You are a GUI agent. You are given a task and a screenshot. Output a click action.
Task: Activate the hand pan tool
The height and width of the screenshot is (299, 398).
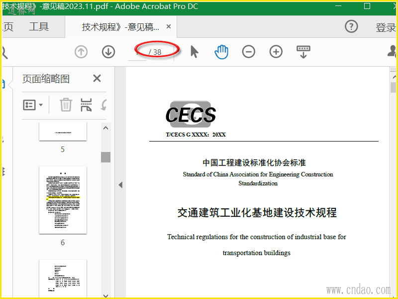[x=221, y=52]
